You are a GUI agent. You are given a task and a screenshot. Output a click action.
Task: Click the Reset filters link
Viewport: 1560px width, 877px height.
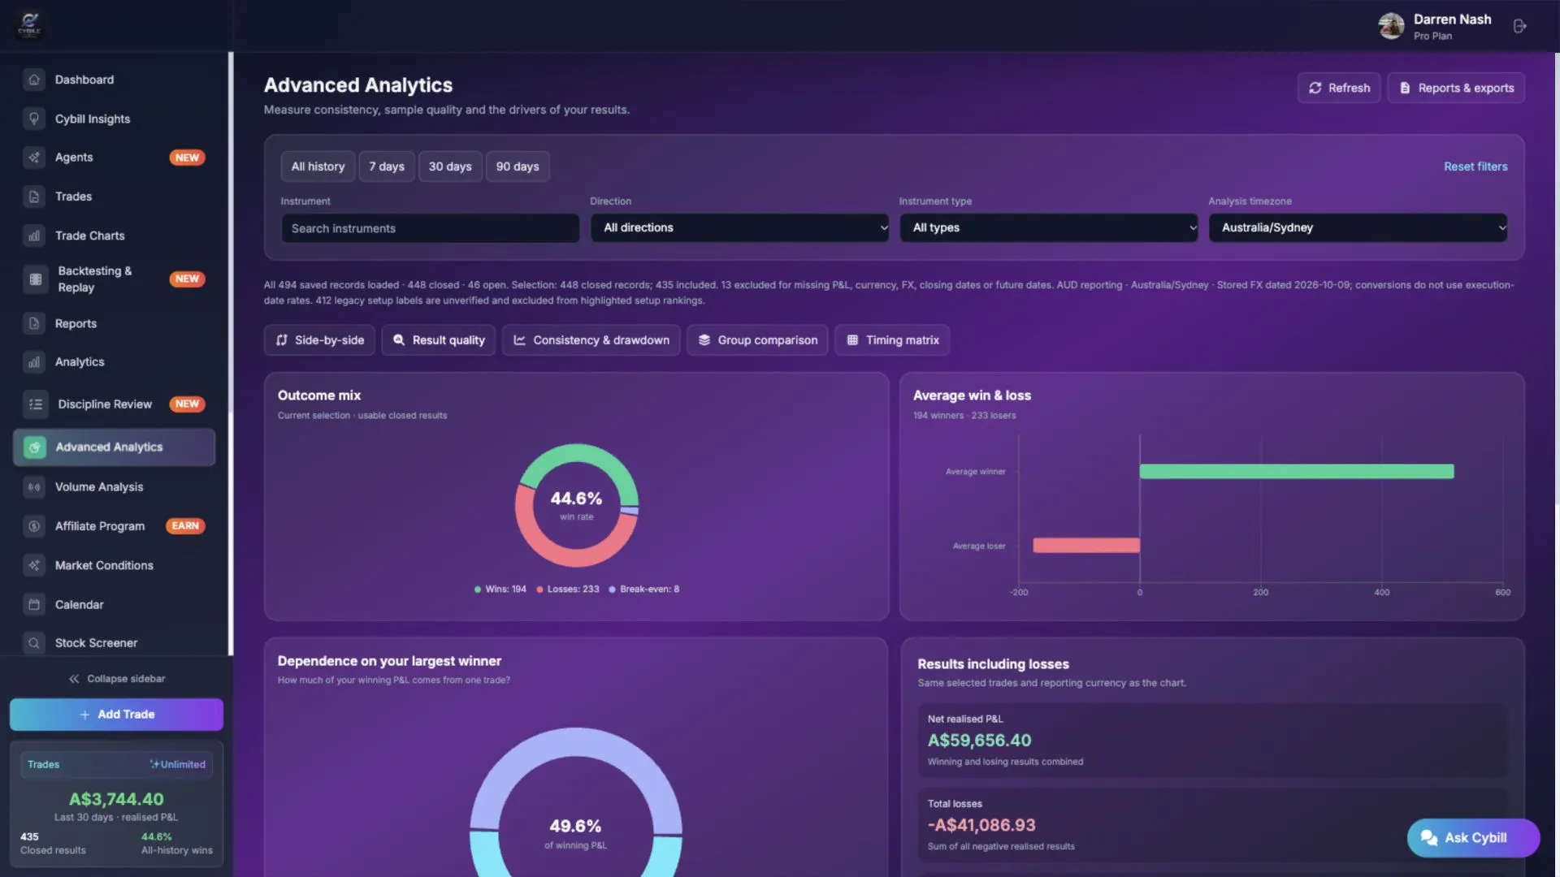[1475, 166]
